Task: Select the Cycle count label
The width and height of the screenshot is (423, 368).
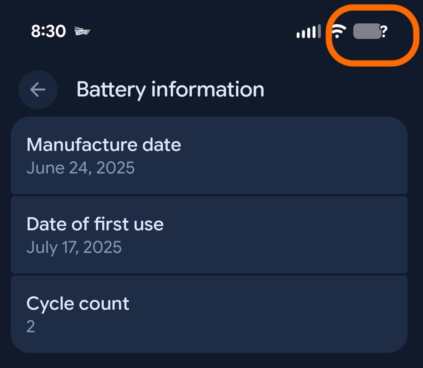Action: tap(78, 304)
